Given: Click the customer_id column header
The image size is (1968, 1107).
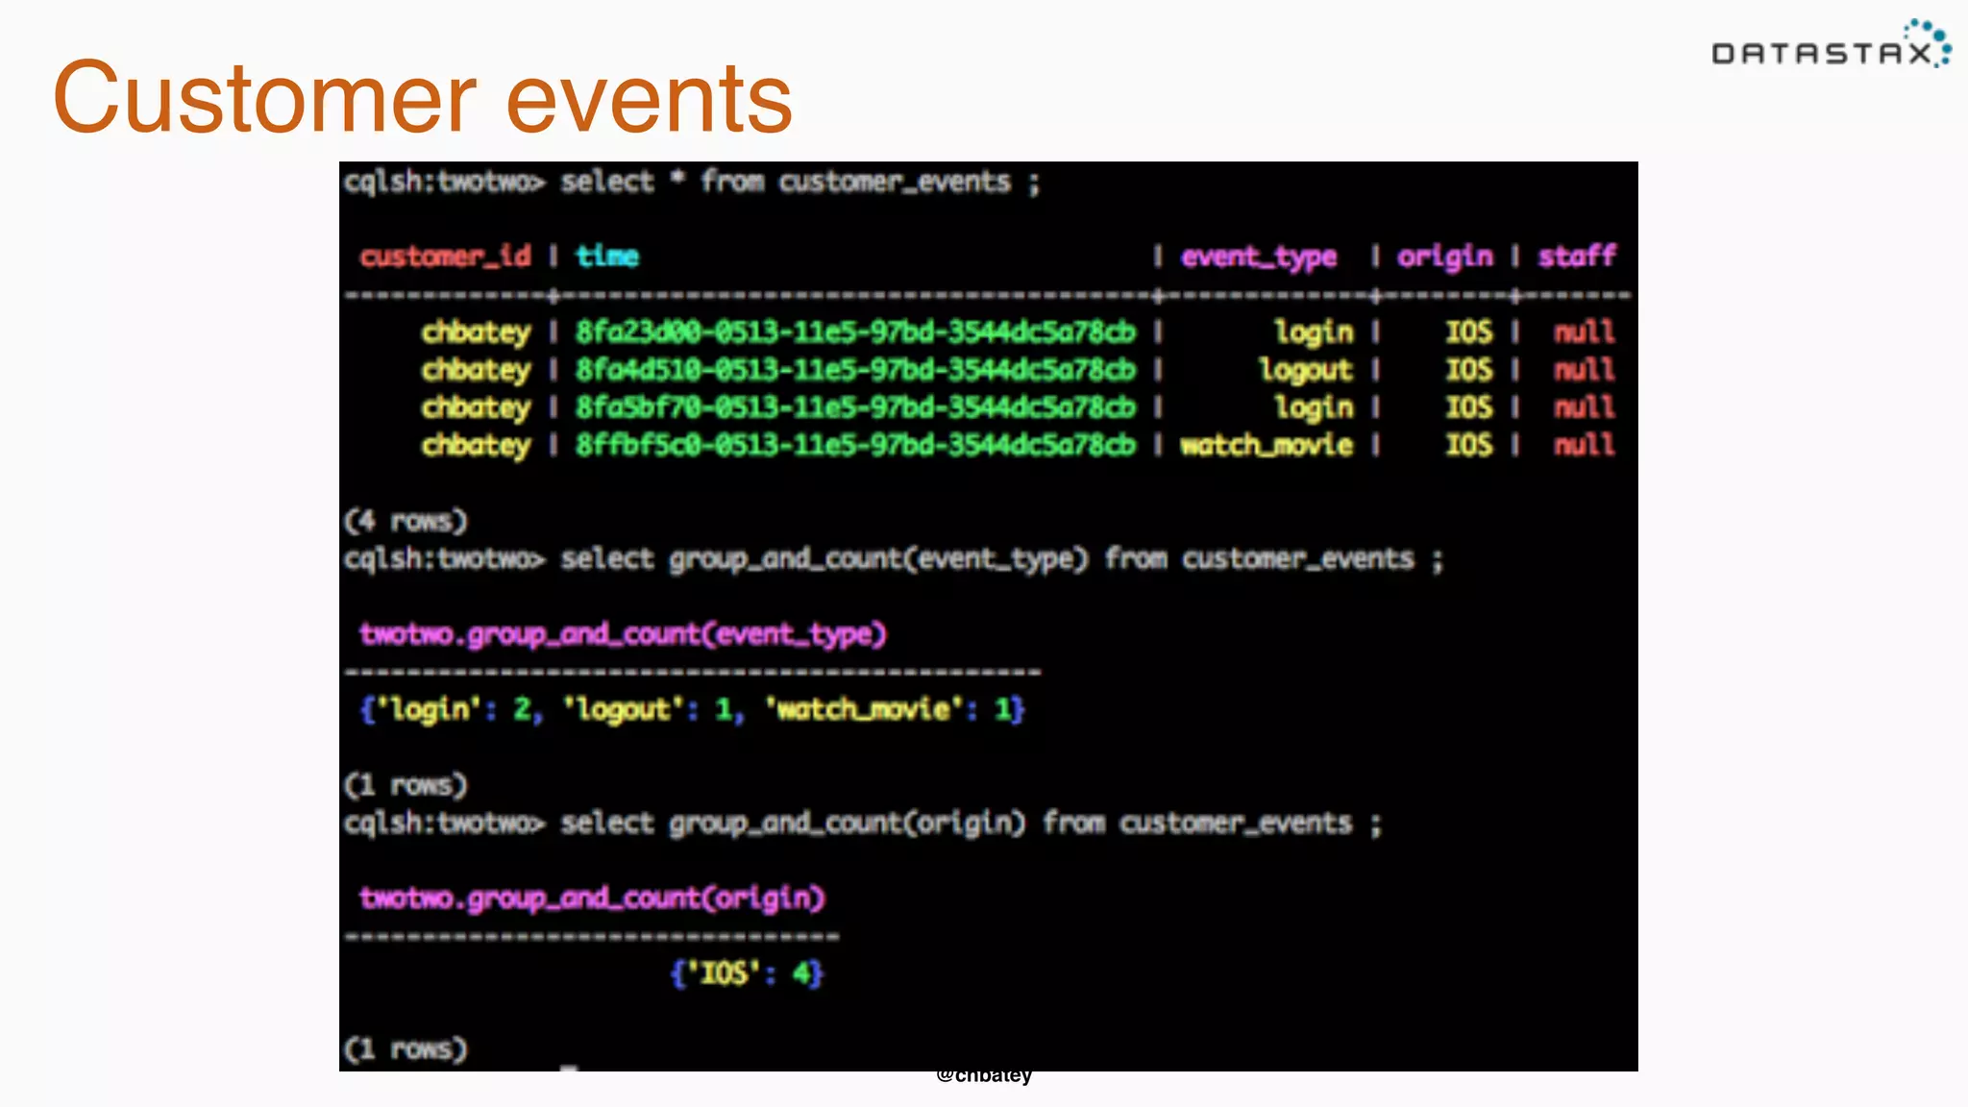Looking at the screenshot, I should click(445, 257).
